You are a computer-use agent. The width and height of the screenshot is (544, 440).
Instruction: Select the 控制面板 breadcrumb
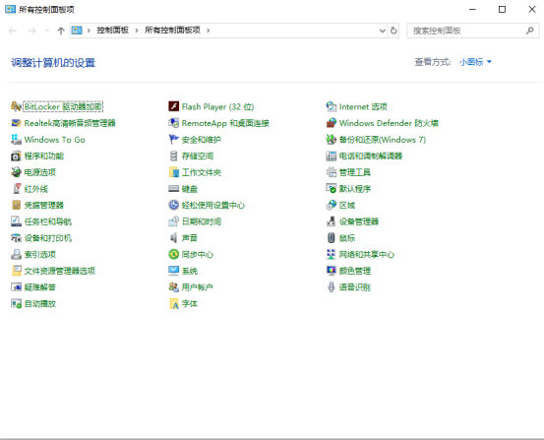click(113, 31)
